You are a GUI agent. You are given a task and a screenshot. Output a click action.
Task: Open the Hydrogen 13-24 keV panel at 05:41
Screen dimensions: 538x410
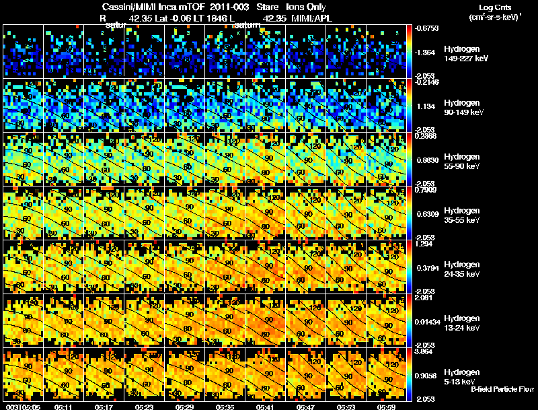coord(265,320)
